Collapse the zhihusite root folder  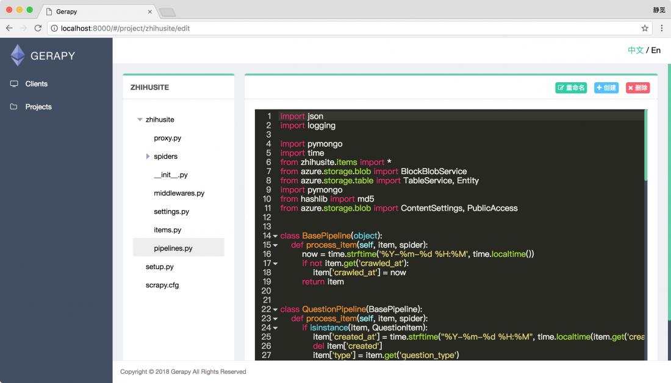(x=140, y=119)
